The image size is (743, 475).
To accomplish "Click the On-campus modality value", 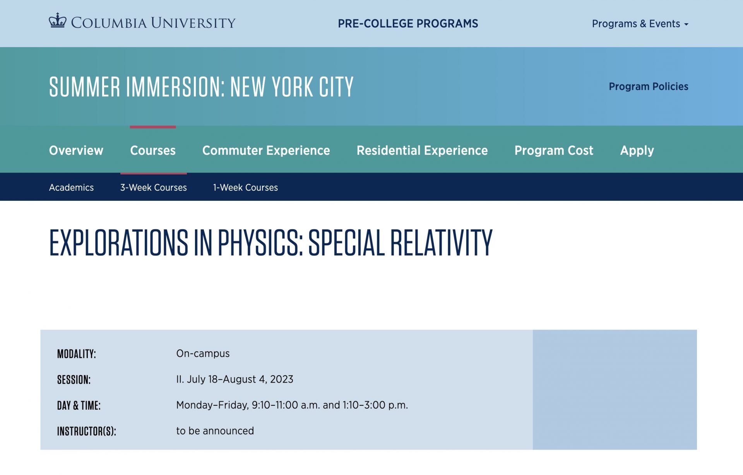I will [203, 353].
